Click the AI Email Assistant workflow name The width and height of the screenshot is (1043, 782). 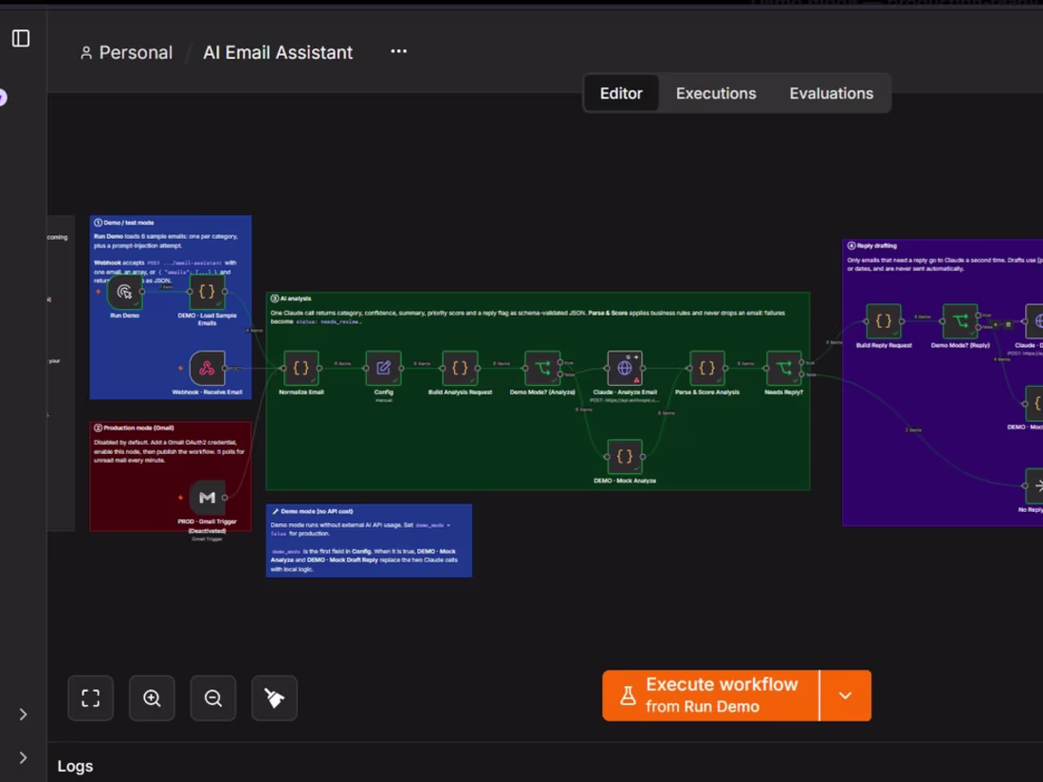point(278,52)
